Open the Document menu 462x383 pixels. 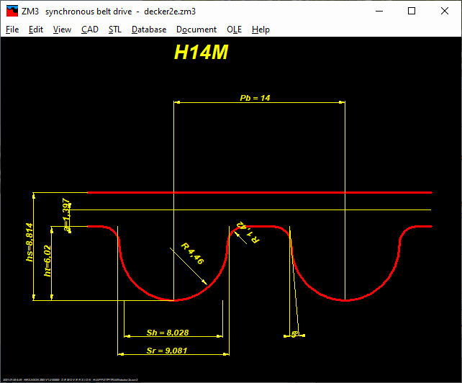pos(196,30)
